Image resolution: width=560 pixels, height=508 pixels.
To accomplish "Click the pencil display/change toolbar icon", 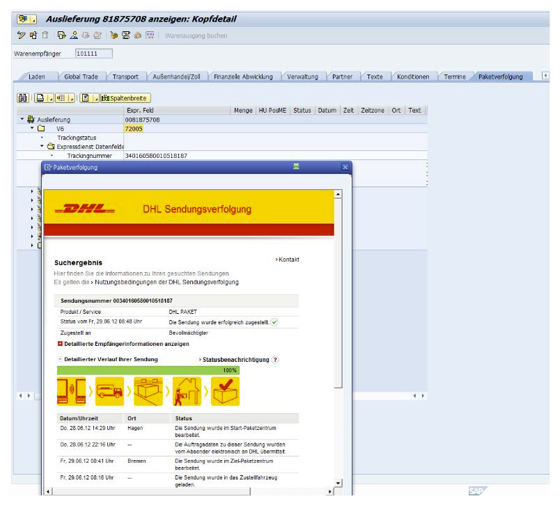I will tap(22, 35).
